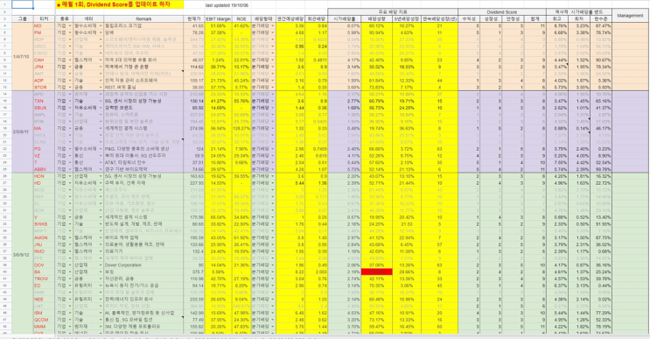Open the 섹터 dropdown arrow in the ADP row
This screenshot has height=339, width=650.
(101, 81)
